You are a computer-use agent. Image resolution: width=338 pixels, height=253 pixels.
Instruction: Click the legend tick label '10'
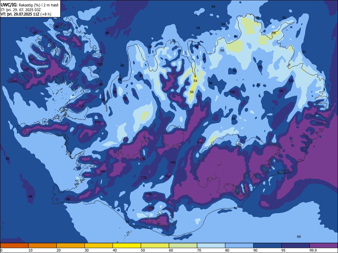click(30, 250)
